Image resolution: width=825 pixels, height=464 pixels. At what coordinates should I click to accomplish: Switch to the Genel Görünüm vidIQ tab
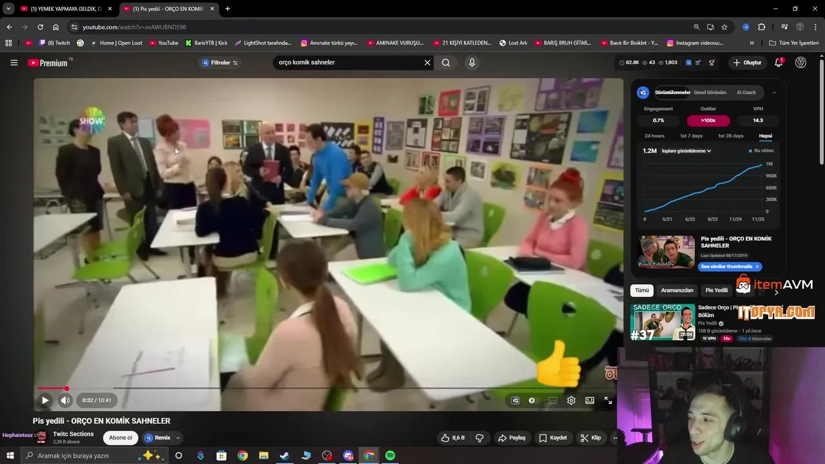click(x=710, y=92)
